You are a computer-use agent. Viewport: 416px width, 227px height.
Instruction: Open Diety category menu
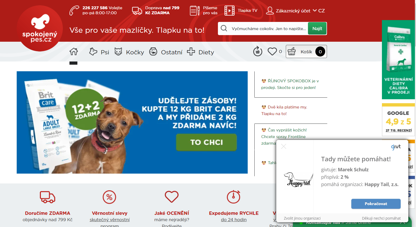[x=200, y=52]
